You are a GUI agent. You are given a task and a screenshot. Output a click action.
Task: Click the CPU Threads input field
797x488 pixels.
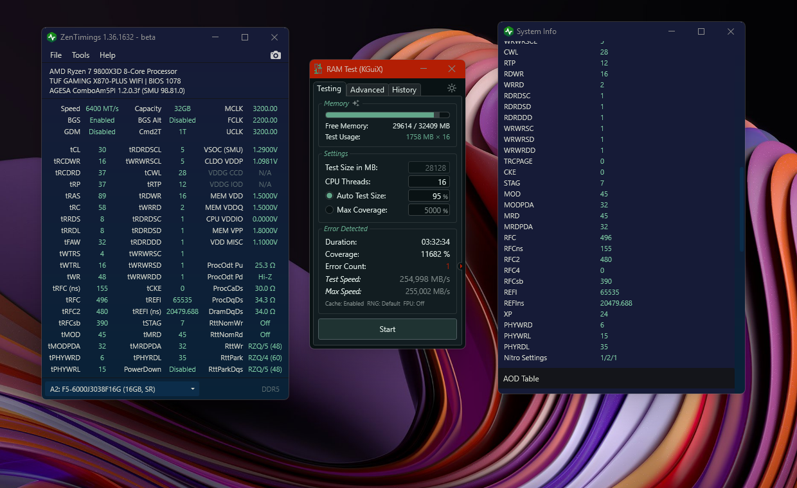pyautogui.click(x=429, y=182)
